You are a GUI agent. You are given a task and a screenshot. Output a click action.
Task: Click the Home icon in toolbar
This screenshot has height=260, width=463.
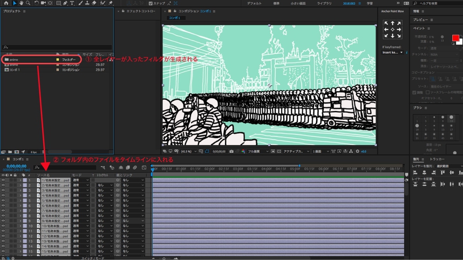tap(5, 3)
